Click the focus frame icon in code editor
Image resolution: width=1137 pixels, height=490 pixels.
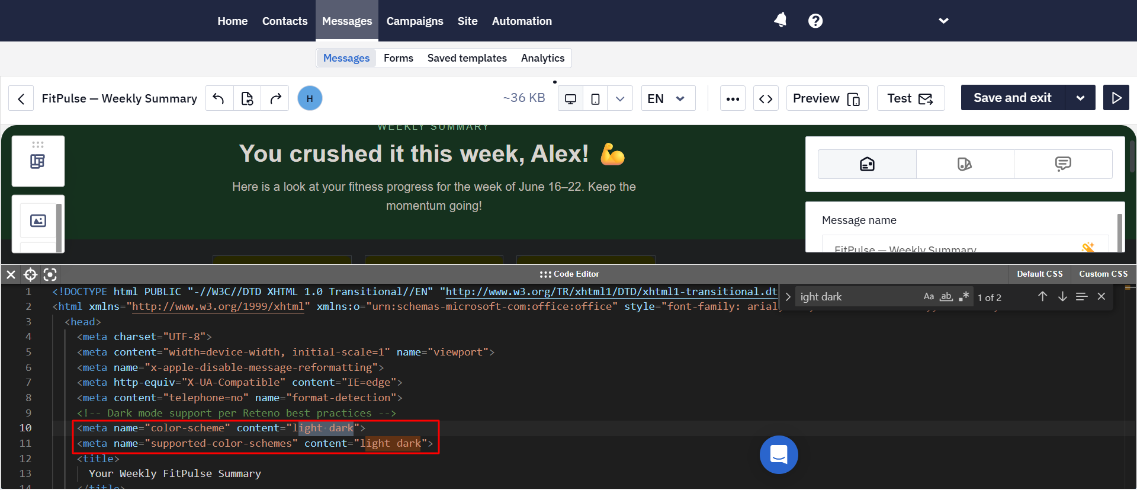(50, 274)
